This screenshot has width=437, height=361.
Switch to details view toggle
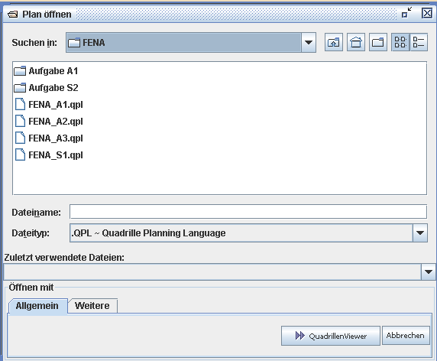(x=419, y=42)
